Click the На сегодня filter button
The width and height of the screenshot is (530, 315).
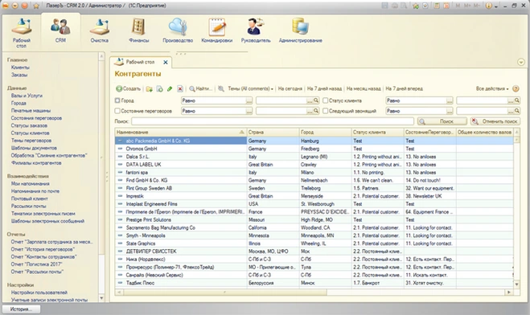pyautogui.click(x=290, y=88)
